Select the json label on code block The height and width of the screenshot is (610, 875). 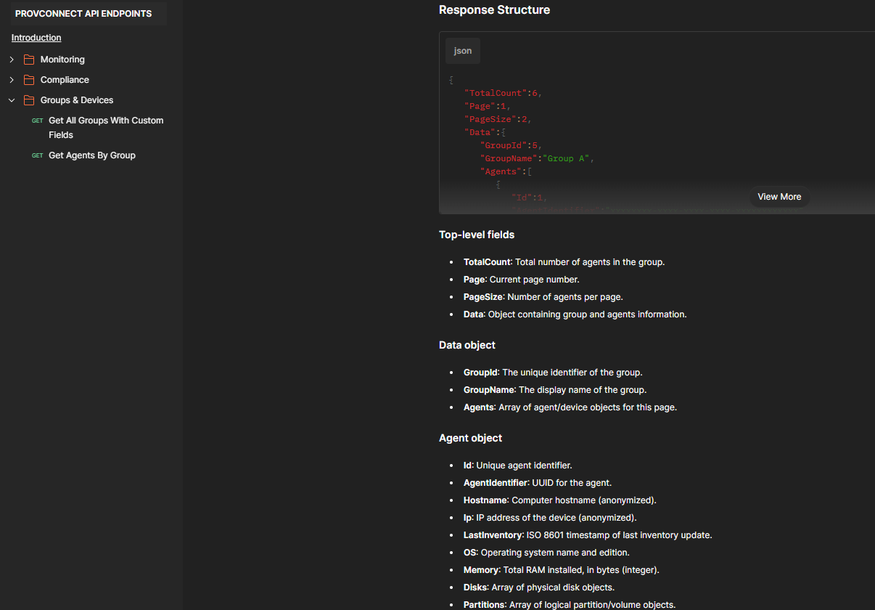(463, 51)
